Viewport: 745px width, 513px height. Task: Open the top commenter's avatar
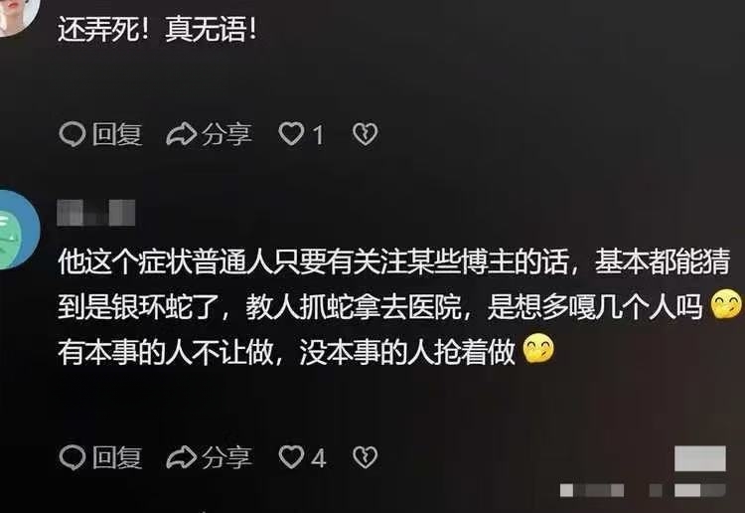(x=18, y=17)
